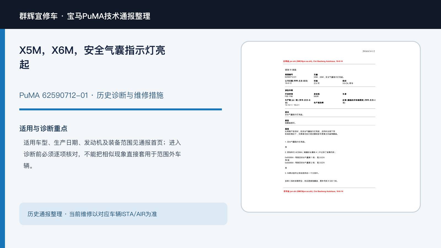The height and width of the screenshot is (248, 441).
Task: Click the 认可日期 value 16-6-12 in document
Action: [288, 83]
